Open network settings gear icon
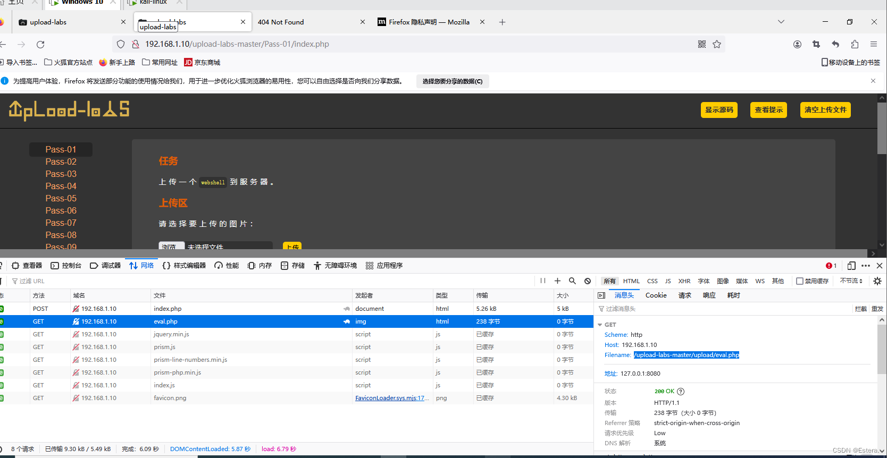This screenshot has height=458, width=887. [x=877, y=281]
